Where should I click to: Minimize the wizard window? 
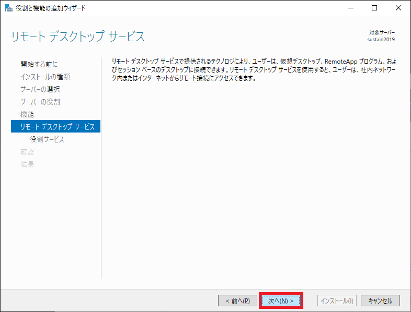[351, 8]
